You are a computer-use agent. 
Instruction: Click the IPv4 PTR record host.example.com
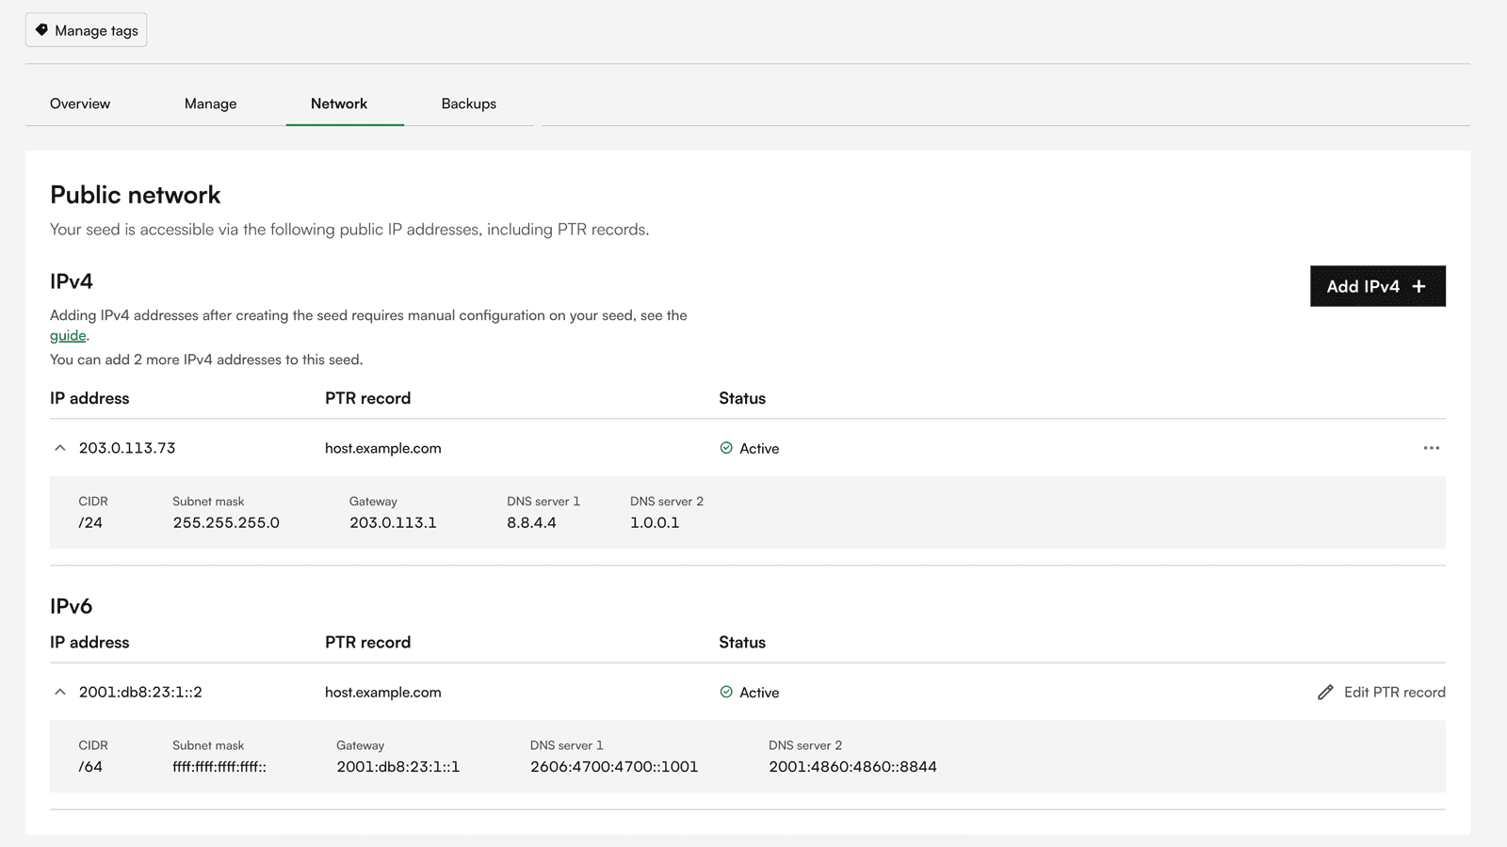pyautogui.click(x=382, y=448)
